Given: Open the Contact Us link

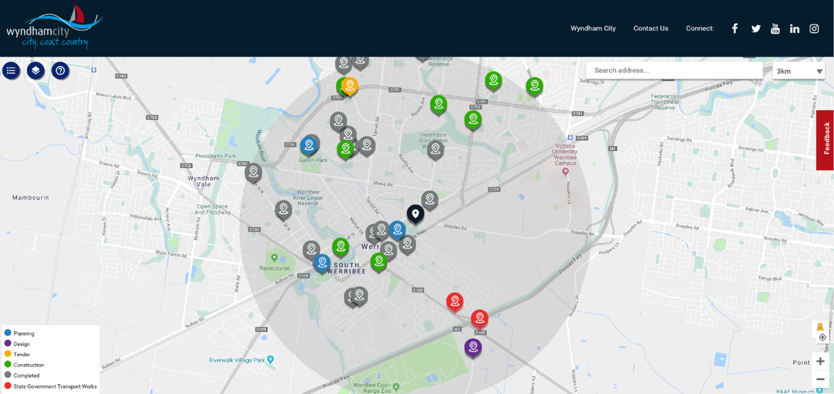Looking at the screenshot, I should click(651, 29).
